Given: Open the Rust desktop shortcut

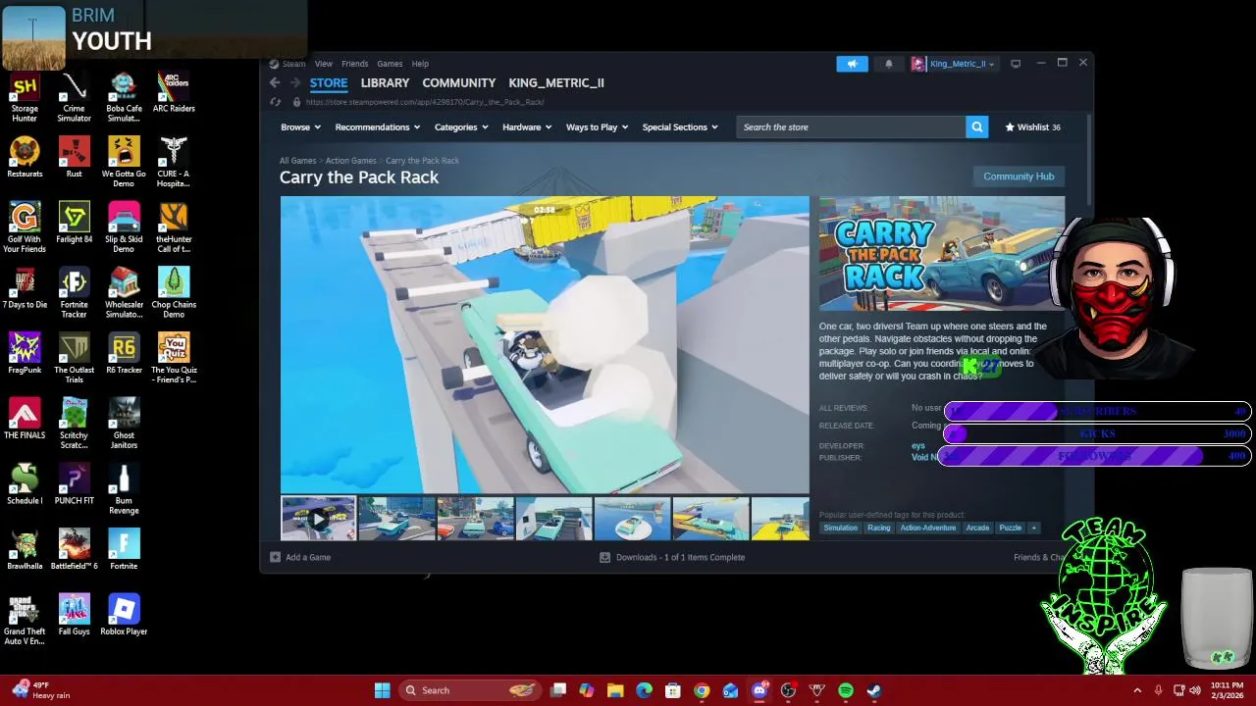Looking at the screenshot, I should click(75, 157).
